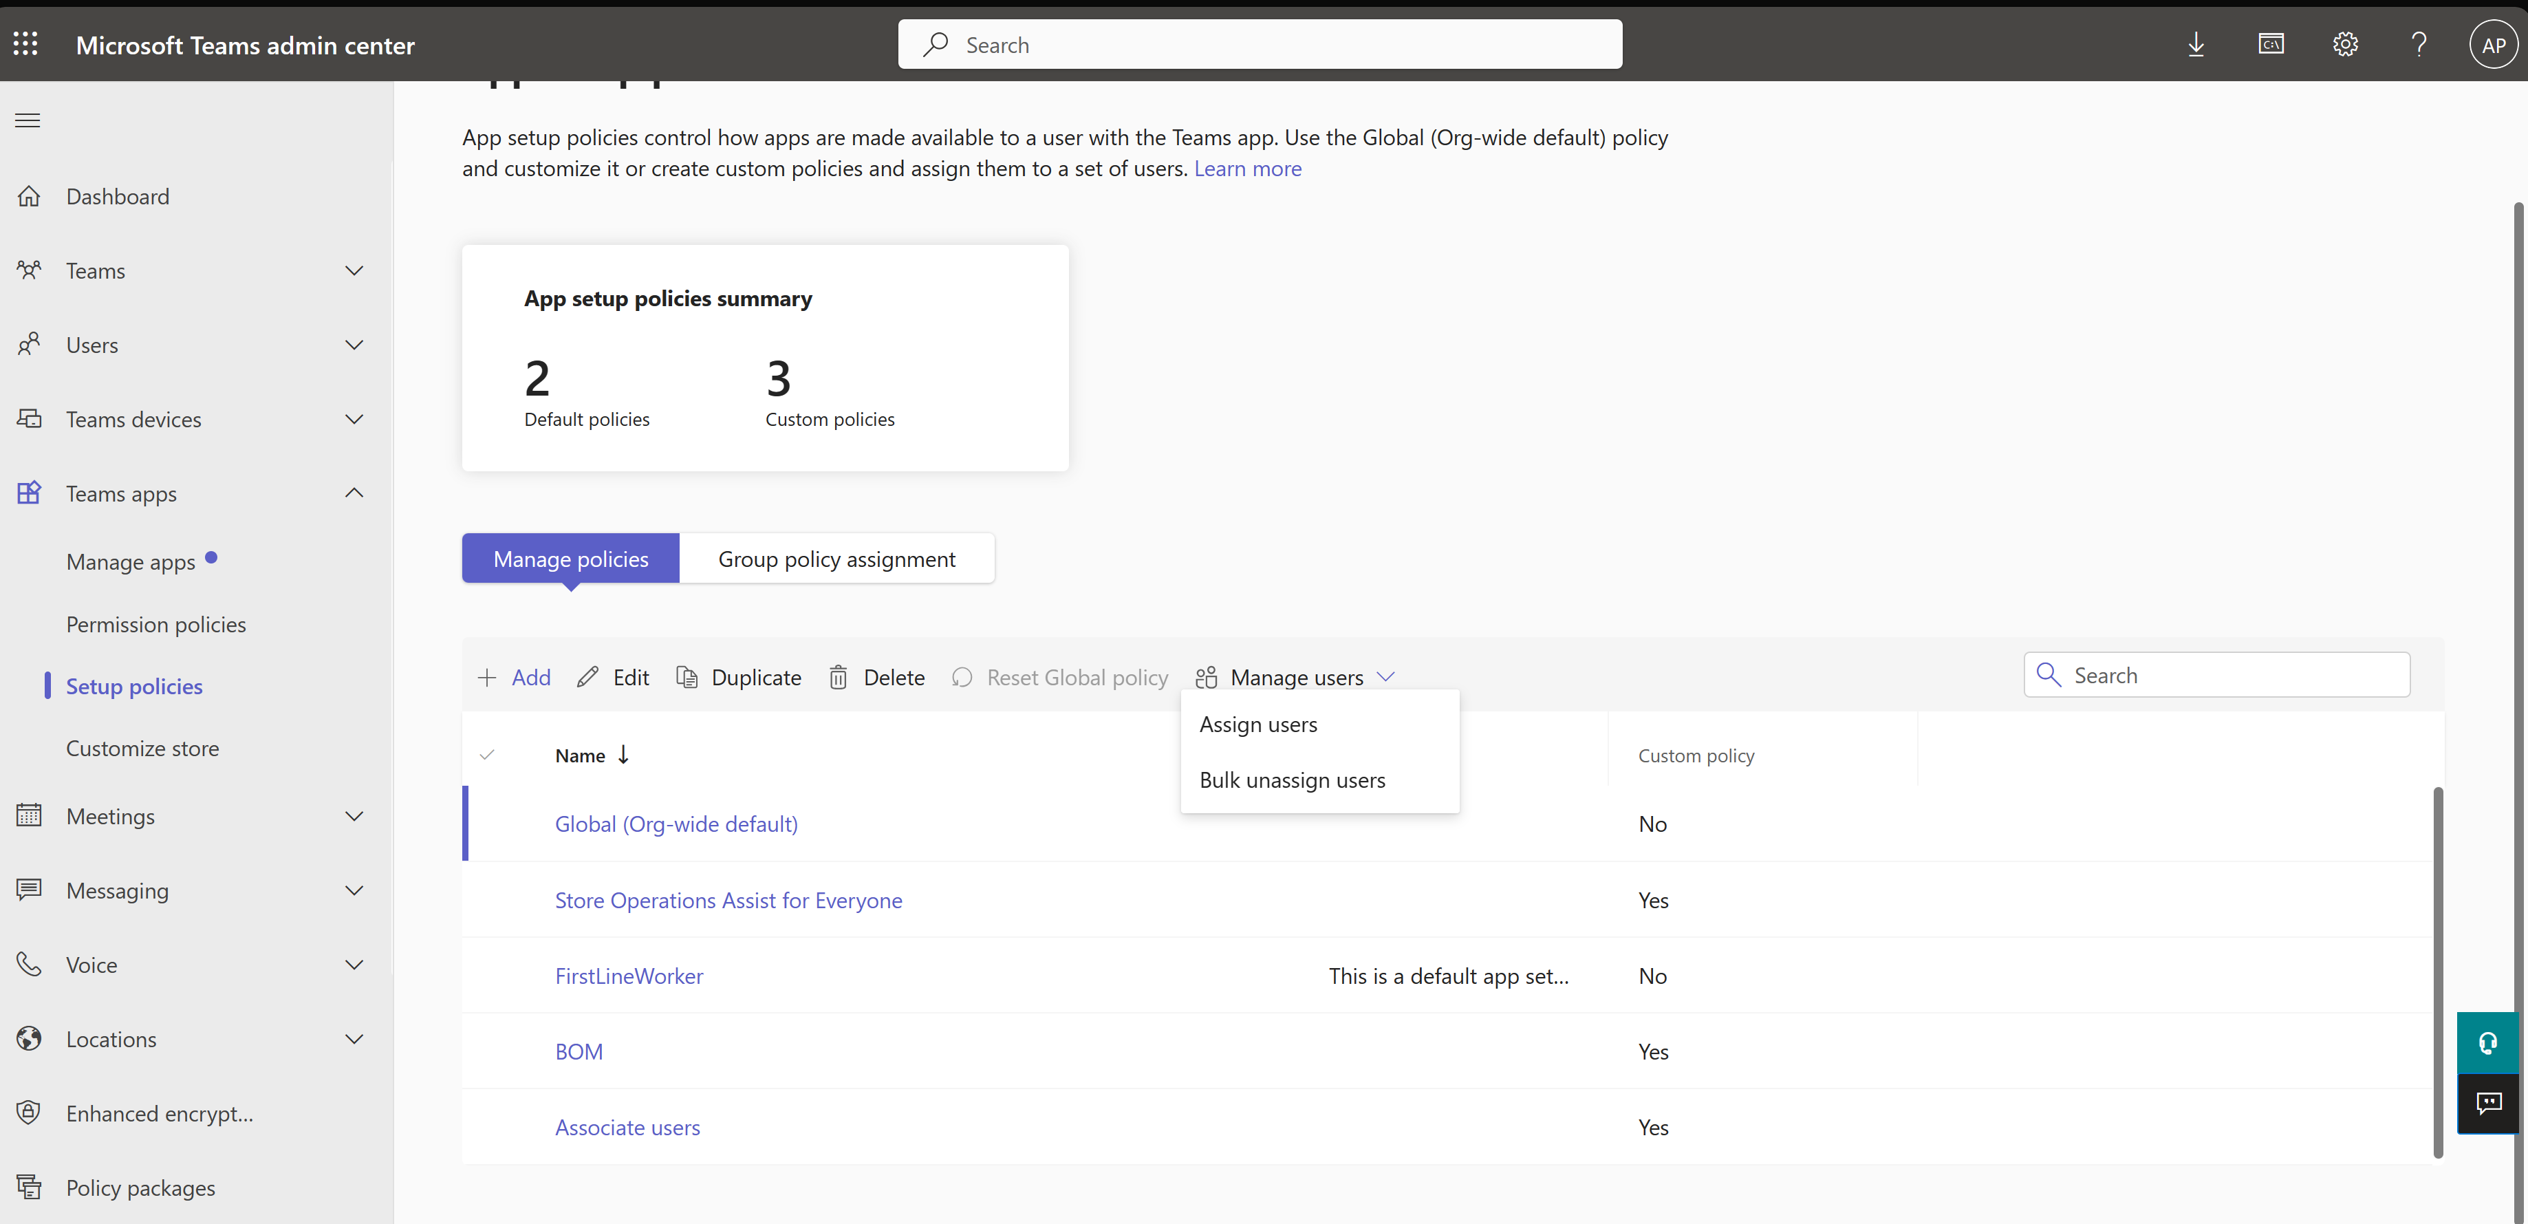Click the checkbox to select all policies
This screenshot has height=1224, width=2528.
[487, 755]
